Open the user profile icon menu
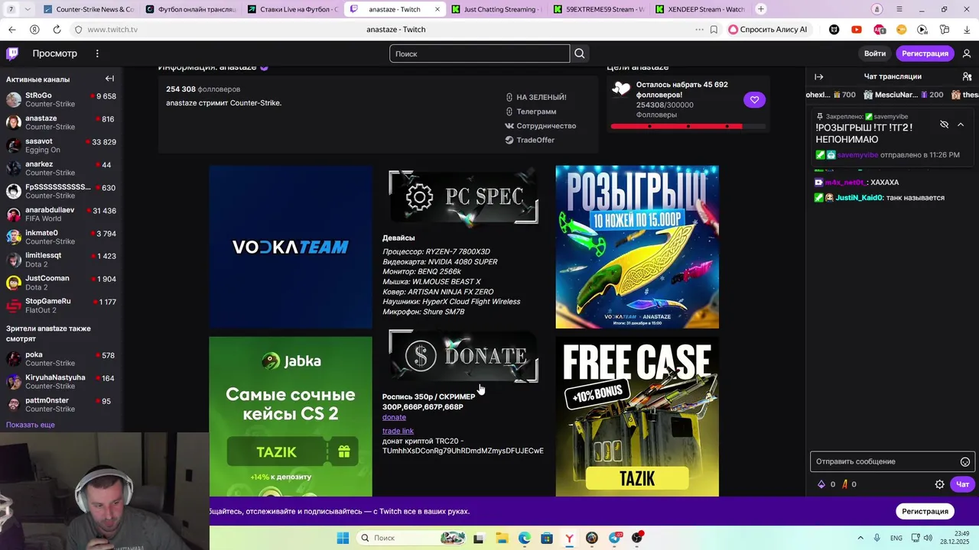 pyautogui.click(x=967, y=53)
